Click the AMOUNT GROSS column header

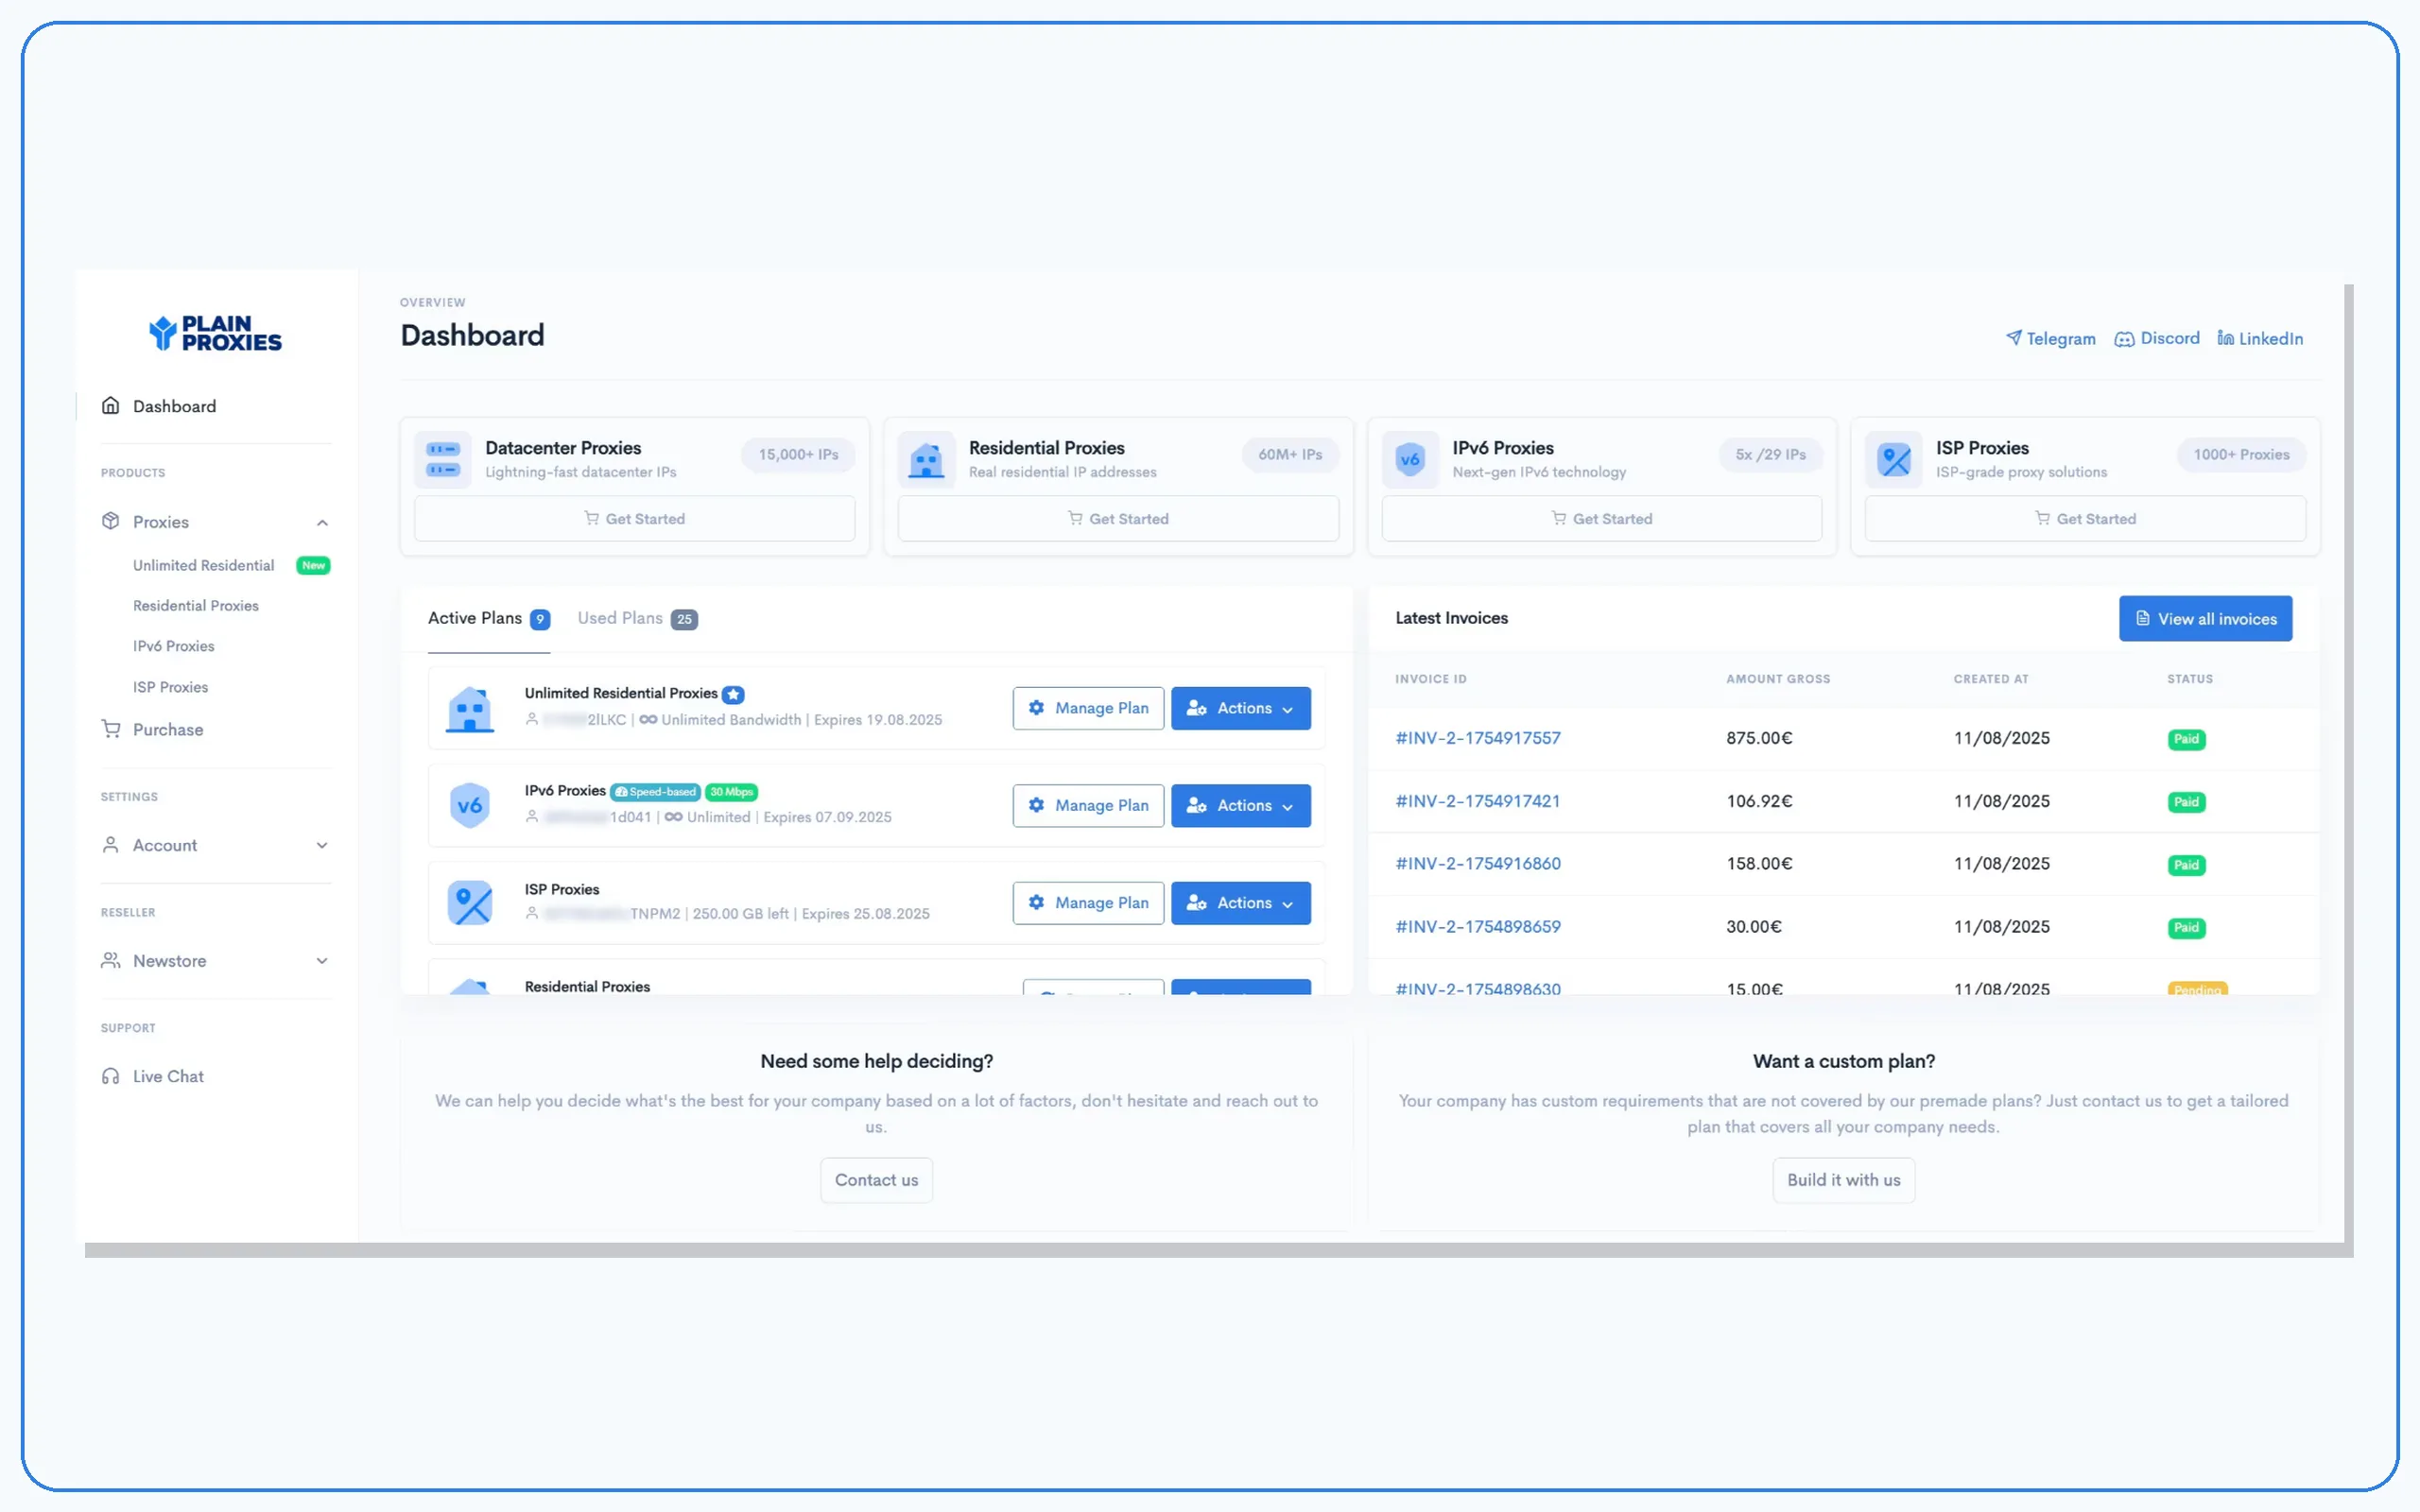pos(1778,679)
